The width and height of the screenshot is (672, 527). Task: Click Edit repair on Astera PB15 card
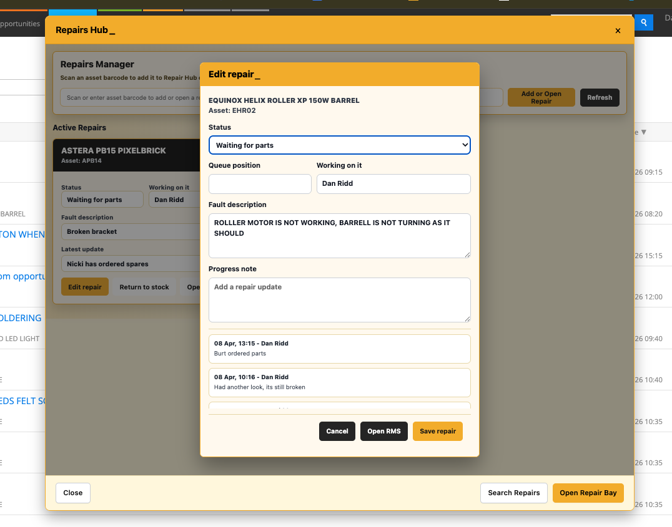point(85,287)
